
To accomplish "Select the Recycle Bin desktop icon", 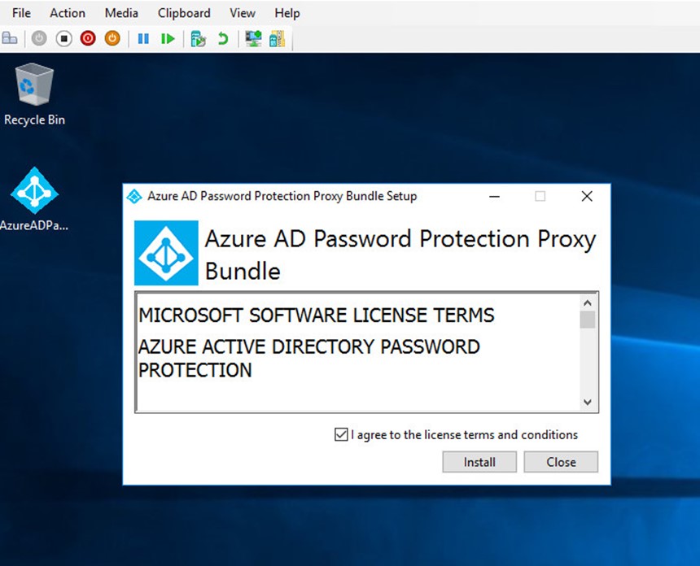I will pyautogui.click(x=34, y=94).
